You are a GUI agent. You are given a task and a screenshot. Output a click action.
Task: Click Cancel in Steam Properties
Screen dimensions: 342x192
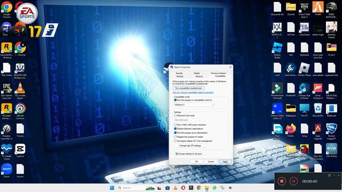[211, 162]
